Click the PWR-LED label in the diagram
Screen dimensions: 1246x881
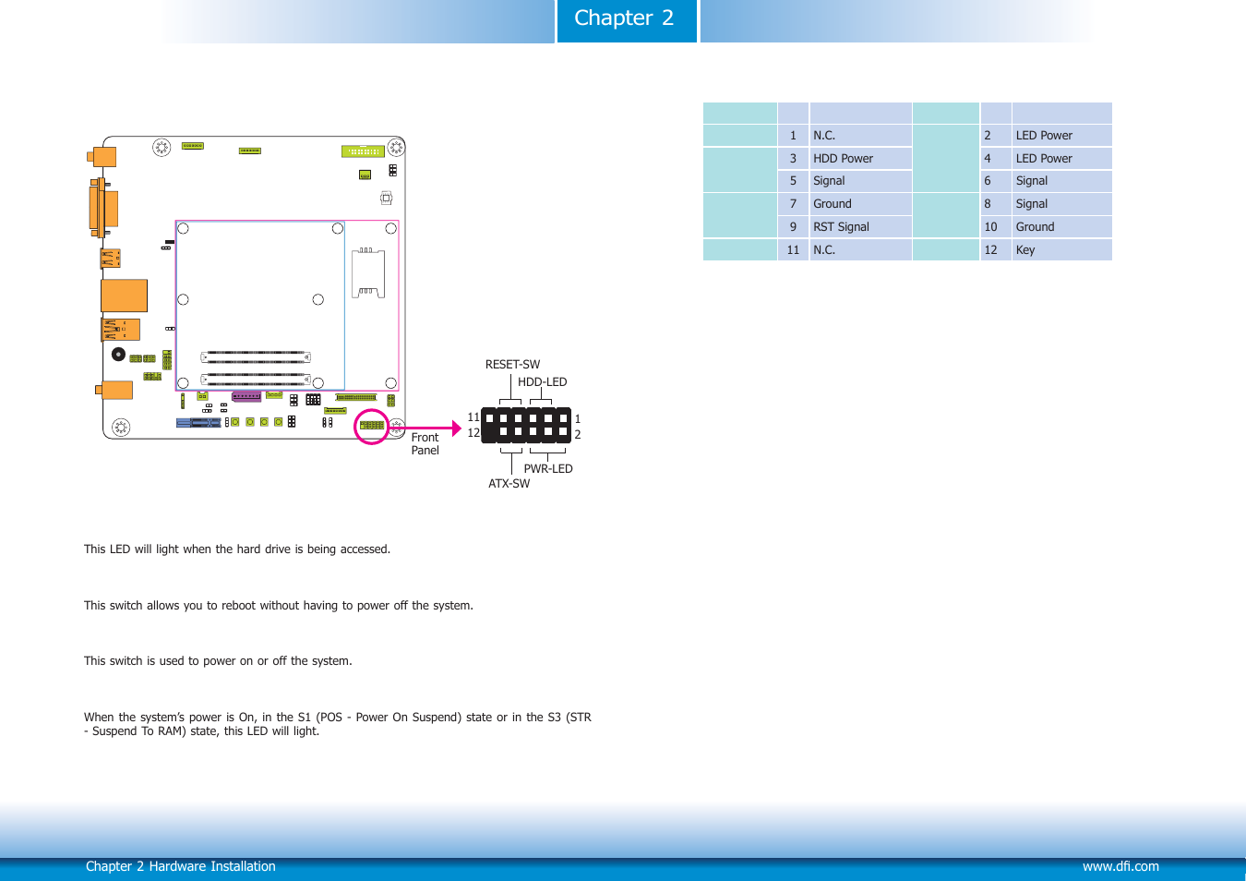548,469
